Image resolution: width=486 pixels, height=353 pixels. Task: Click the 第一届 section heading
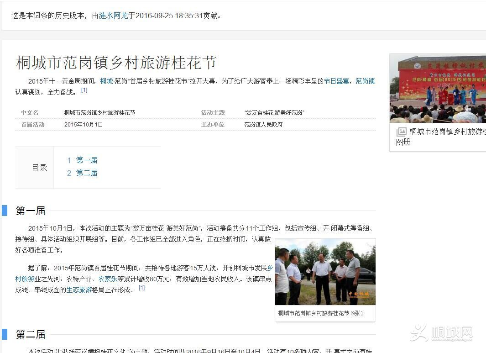pyautogui.click(x=31, y=211)
